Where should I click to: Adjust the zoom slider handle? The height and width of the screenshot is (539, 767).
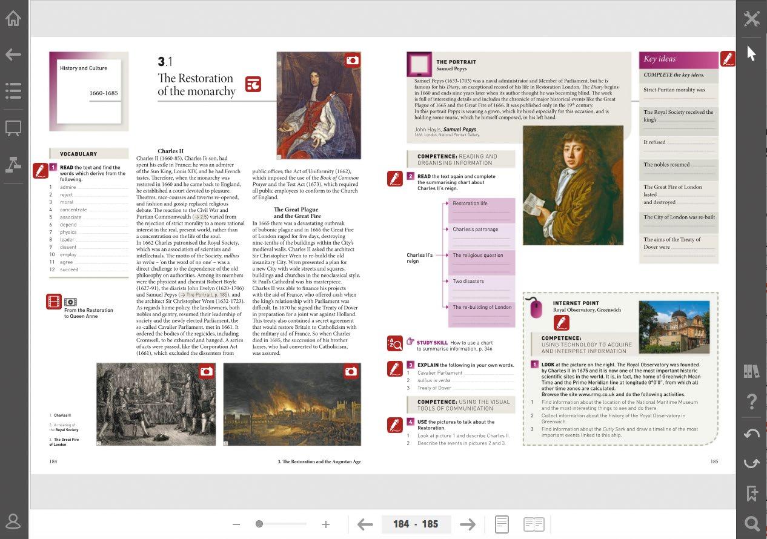tap(259, 524)
